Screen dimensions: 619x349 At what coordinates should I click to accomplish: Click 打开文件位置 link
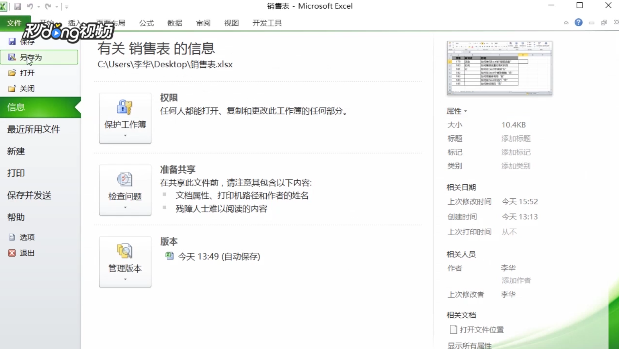[x=477, y=329]
